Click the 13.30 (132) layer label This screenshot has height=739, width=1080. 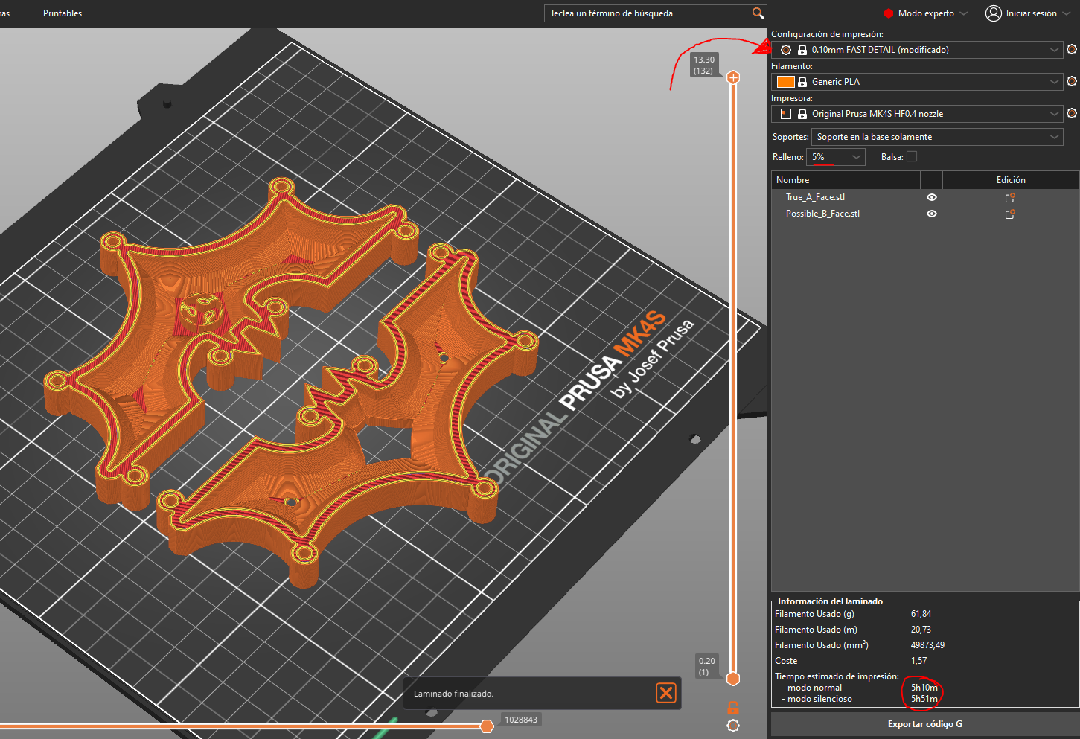pos(704,65)
